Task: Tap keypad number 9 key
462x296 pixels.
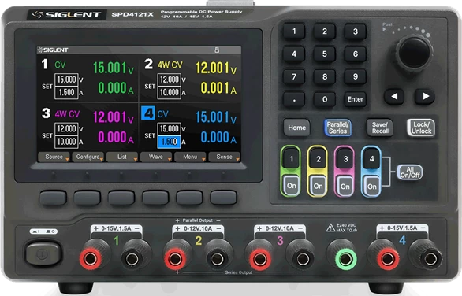Action: [x=356, y=76]
